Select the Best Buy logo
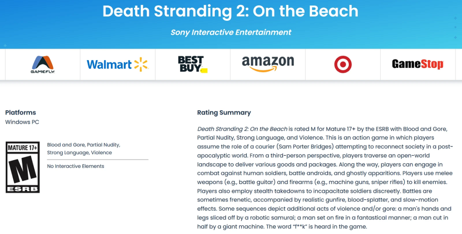Viewport: 462px width, 234px height. click(x=192, y=65)
